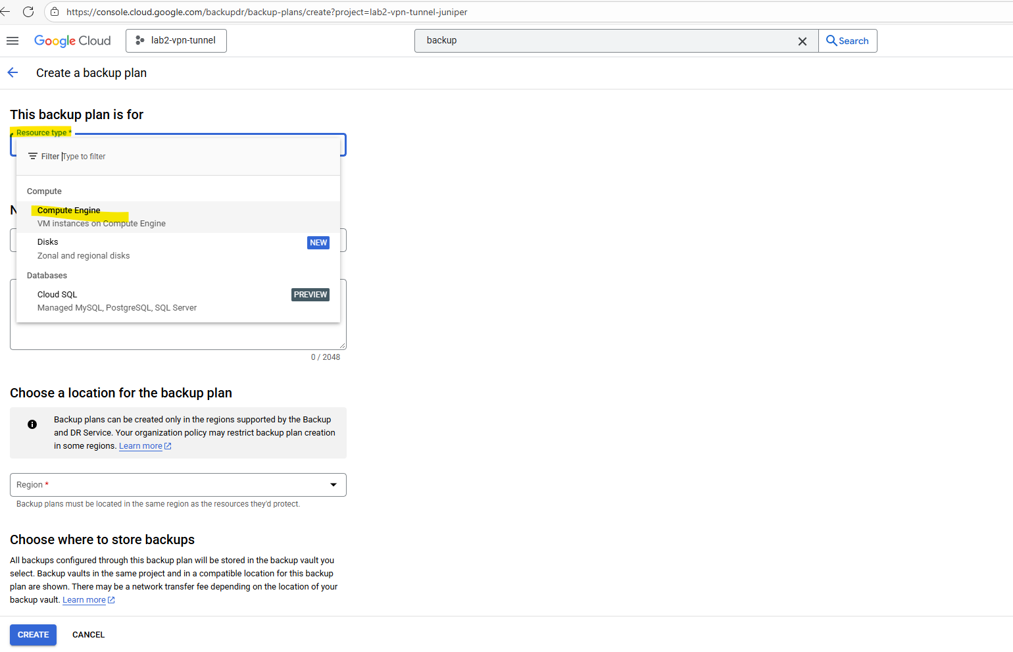Open the Learn more link about backup vaults
This screenshot has width=1013, height=652.
(88, 600)
